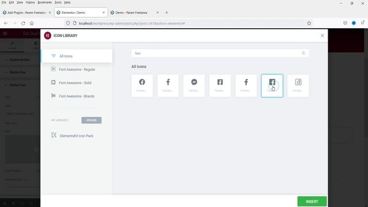The image size is (368, 207).
Task: Click the shield tracking protection icon
Action: coord(68,23)
